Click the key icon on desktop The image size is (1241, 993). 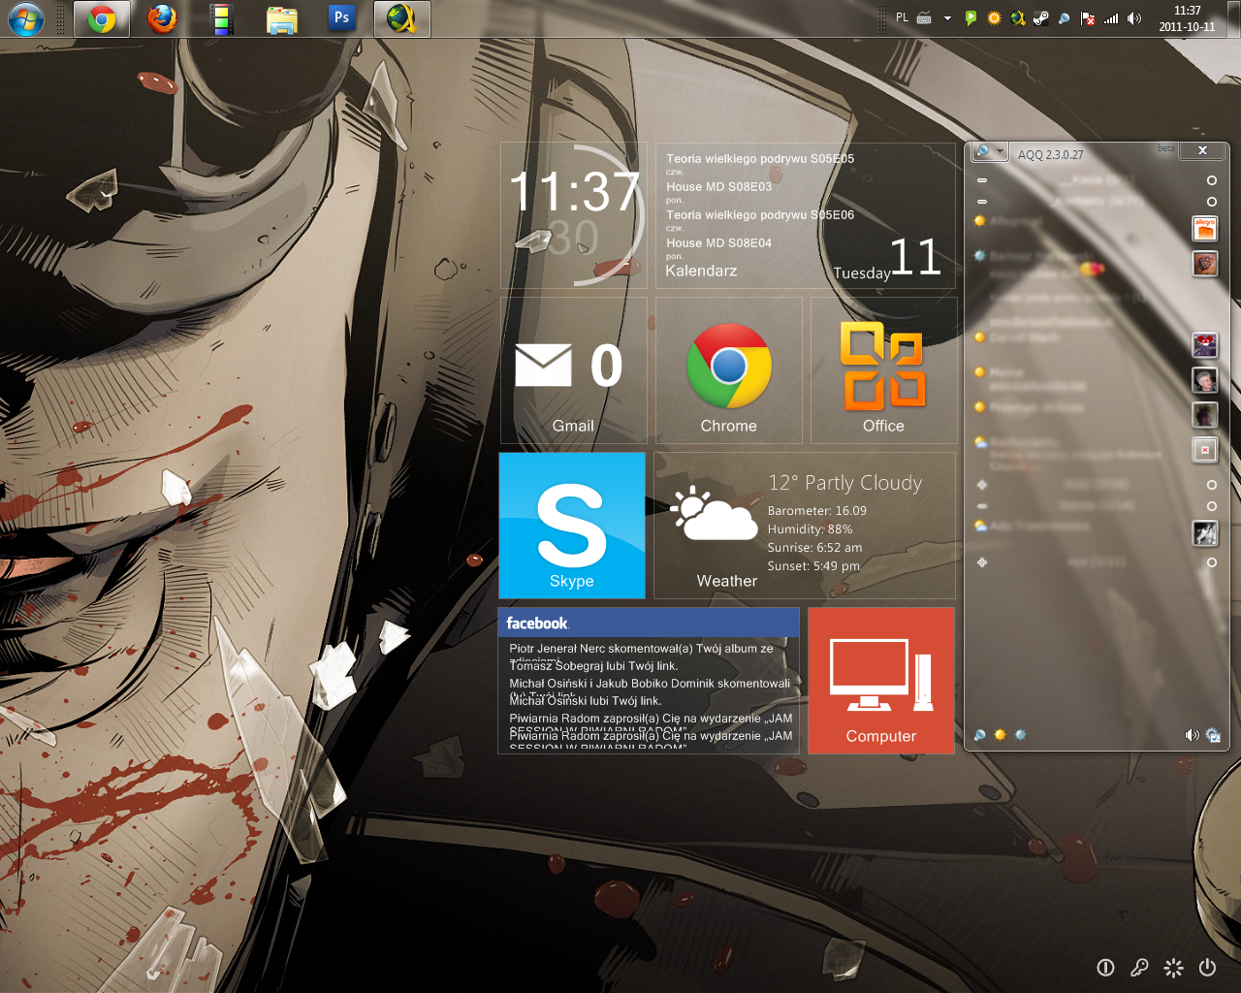(x=1139, y=967)
